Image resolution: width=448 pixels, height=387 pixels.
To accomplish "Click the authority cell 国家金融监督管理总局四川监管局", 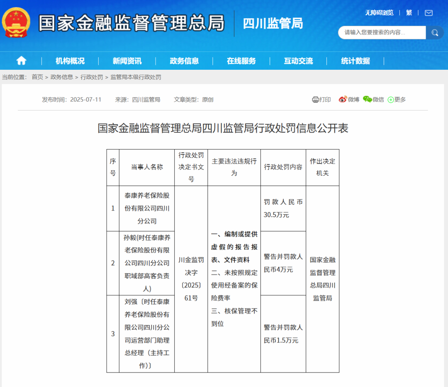I will (x=323, y=279).
